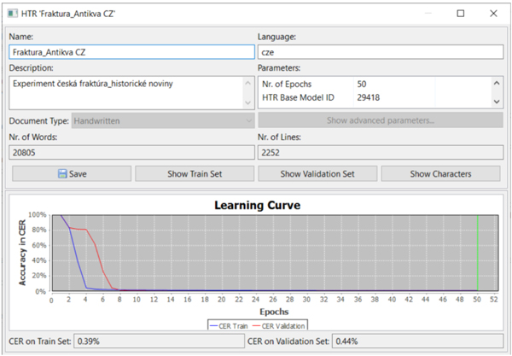Click the CER Validation legend entry
Image resolution: width=512 pixels, height=356 pixels.
click(279, 326)
